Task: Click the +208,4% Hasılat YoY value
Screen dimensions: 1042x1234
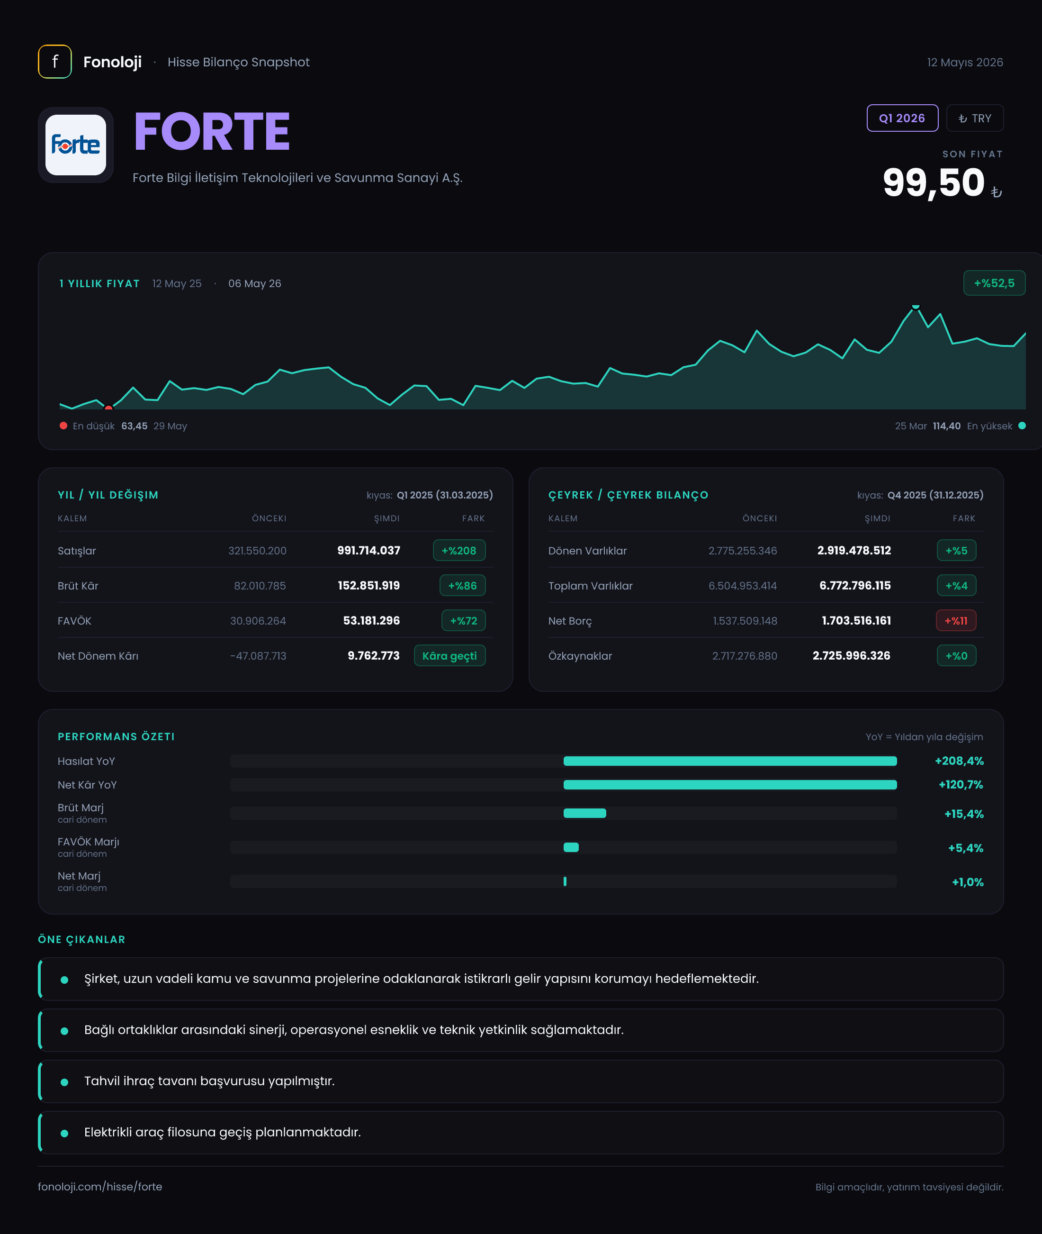Action: [x=959, y=761]
